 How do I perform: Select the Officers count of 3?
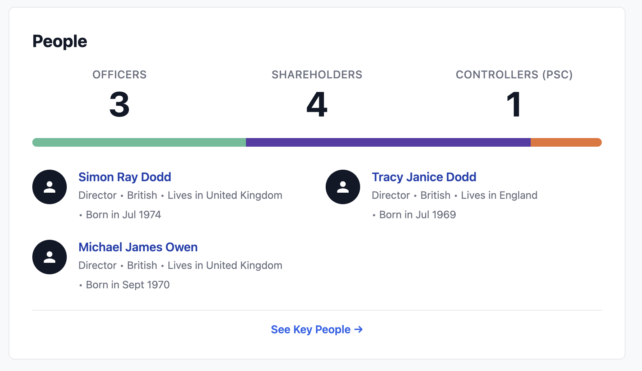(119, 105)
